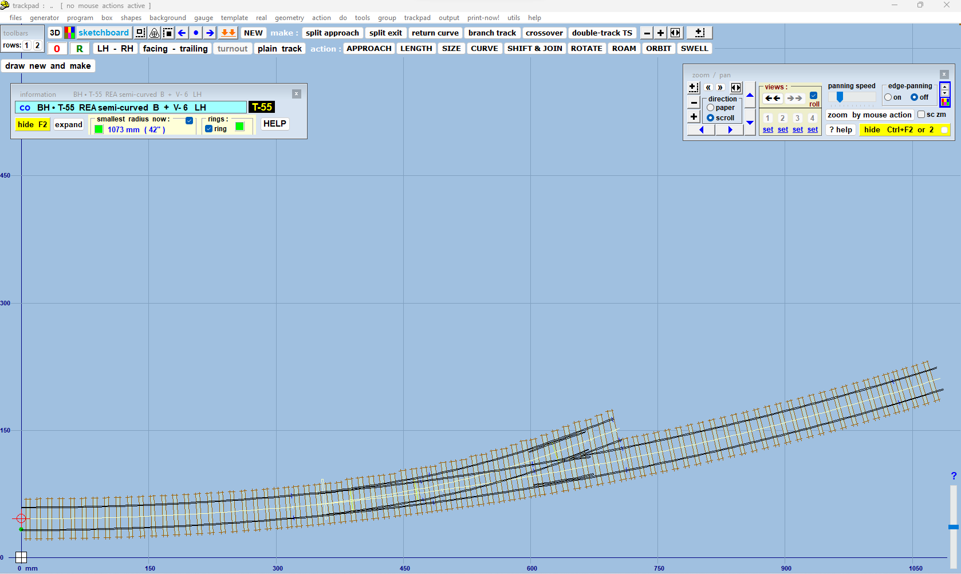The image size is (961, 574).
Task: Set toolbar rows to 1
Action: click(x=26, y=45)
